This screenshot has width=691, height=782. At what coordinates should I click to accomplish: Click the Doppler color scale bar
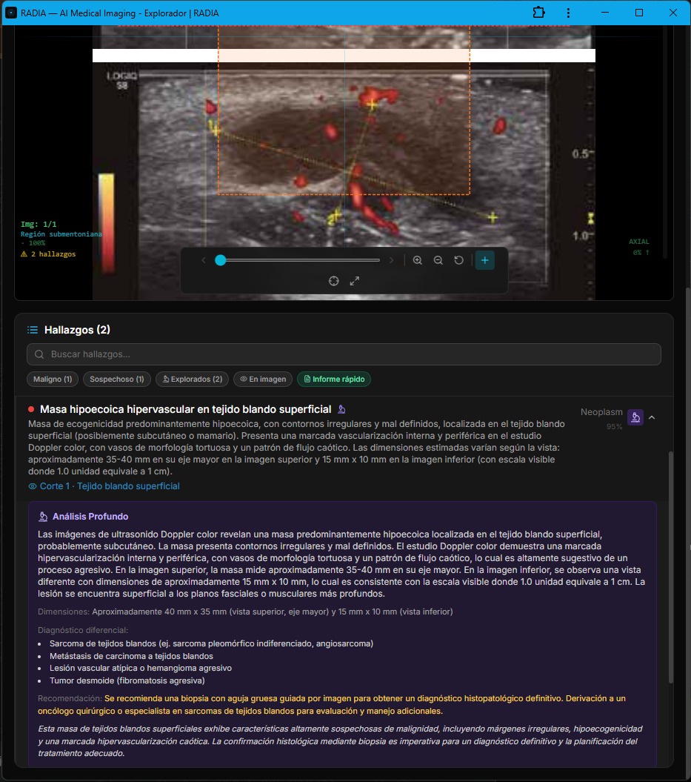pyautogui.click(x=106, y=223)
